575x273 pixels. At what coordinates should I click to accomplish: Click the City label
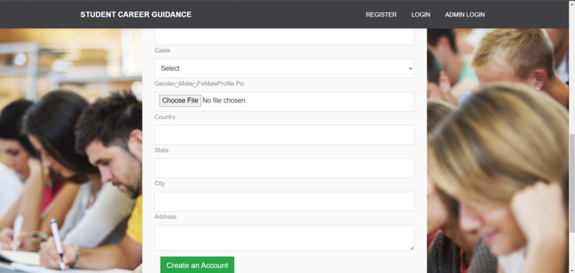point(160,184)
